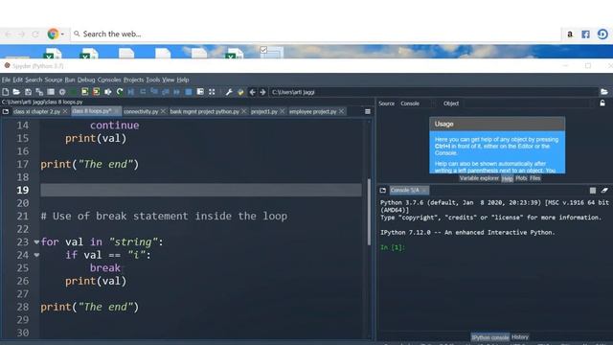Run current cell toolbar icon

85,92
